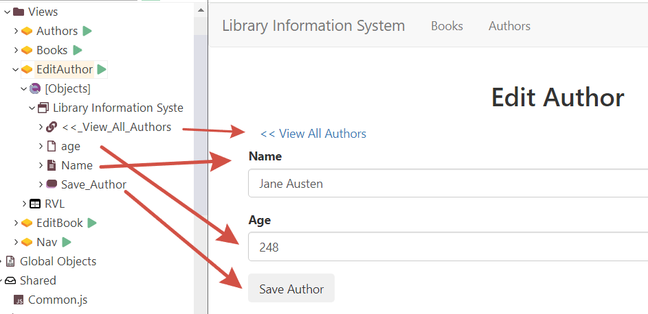The image size is (648, 314).
Task: Click the green play icon beside Authors
Action: point(87,31)
